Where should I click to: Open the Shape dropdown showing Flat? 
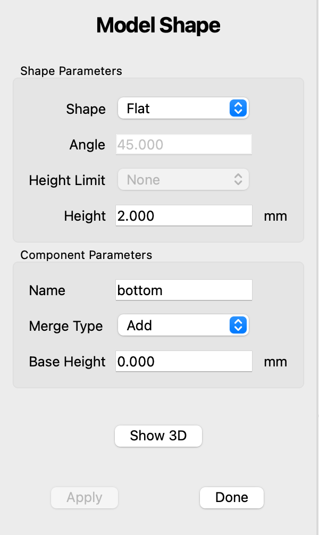point(183,108)
